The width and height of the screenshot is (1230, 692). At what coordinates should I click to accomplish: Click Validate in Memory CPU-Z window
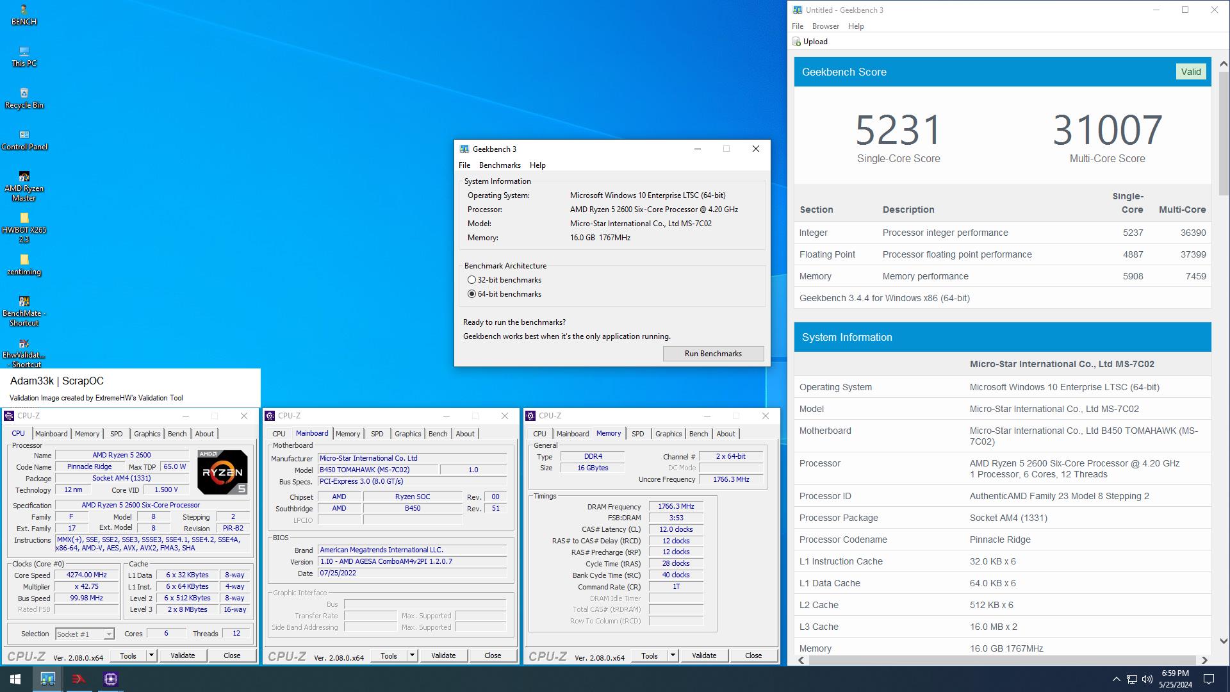(x=704, y=655)
